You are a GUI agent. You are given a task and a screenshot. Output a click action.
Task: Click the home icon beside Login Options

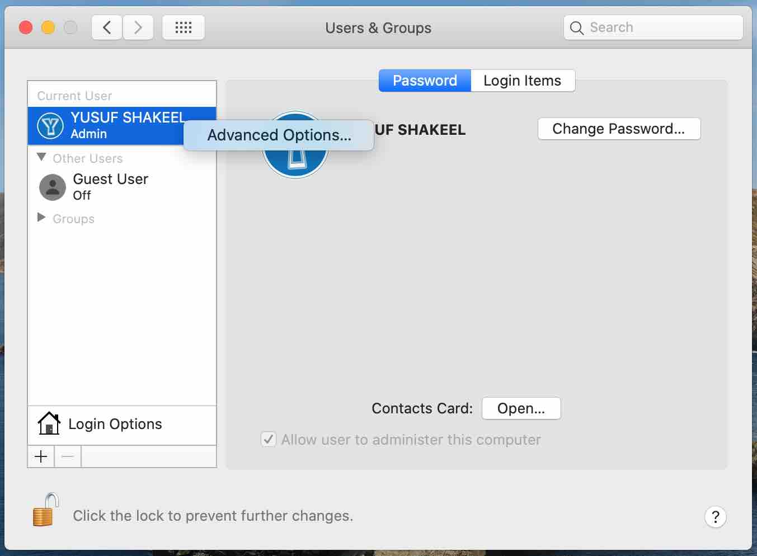[49, 424]
